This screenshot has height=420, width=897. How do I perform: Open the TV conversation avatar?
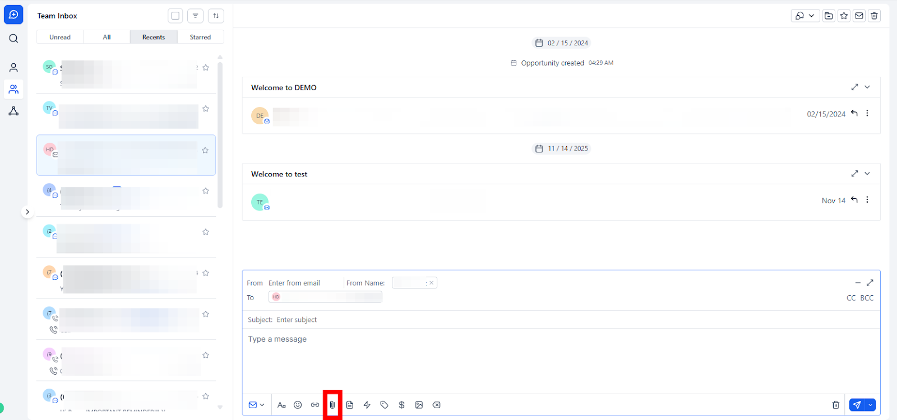[x=49, y=108]
